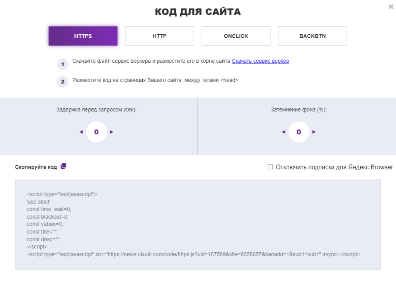Select the HTTPS tab
Viewport: 396px width, 286px height.
point(83,36)
